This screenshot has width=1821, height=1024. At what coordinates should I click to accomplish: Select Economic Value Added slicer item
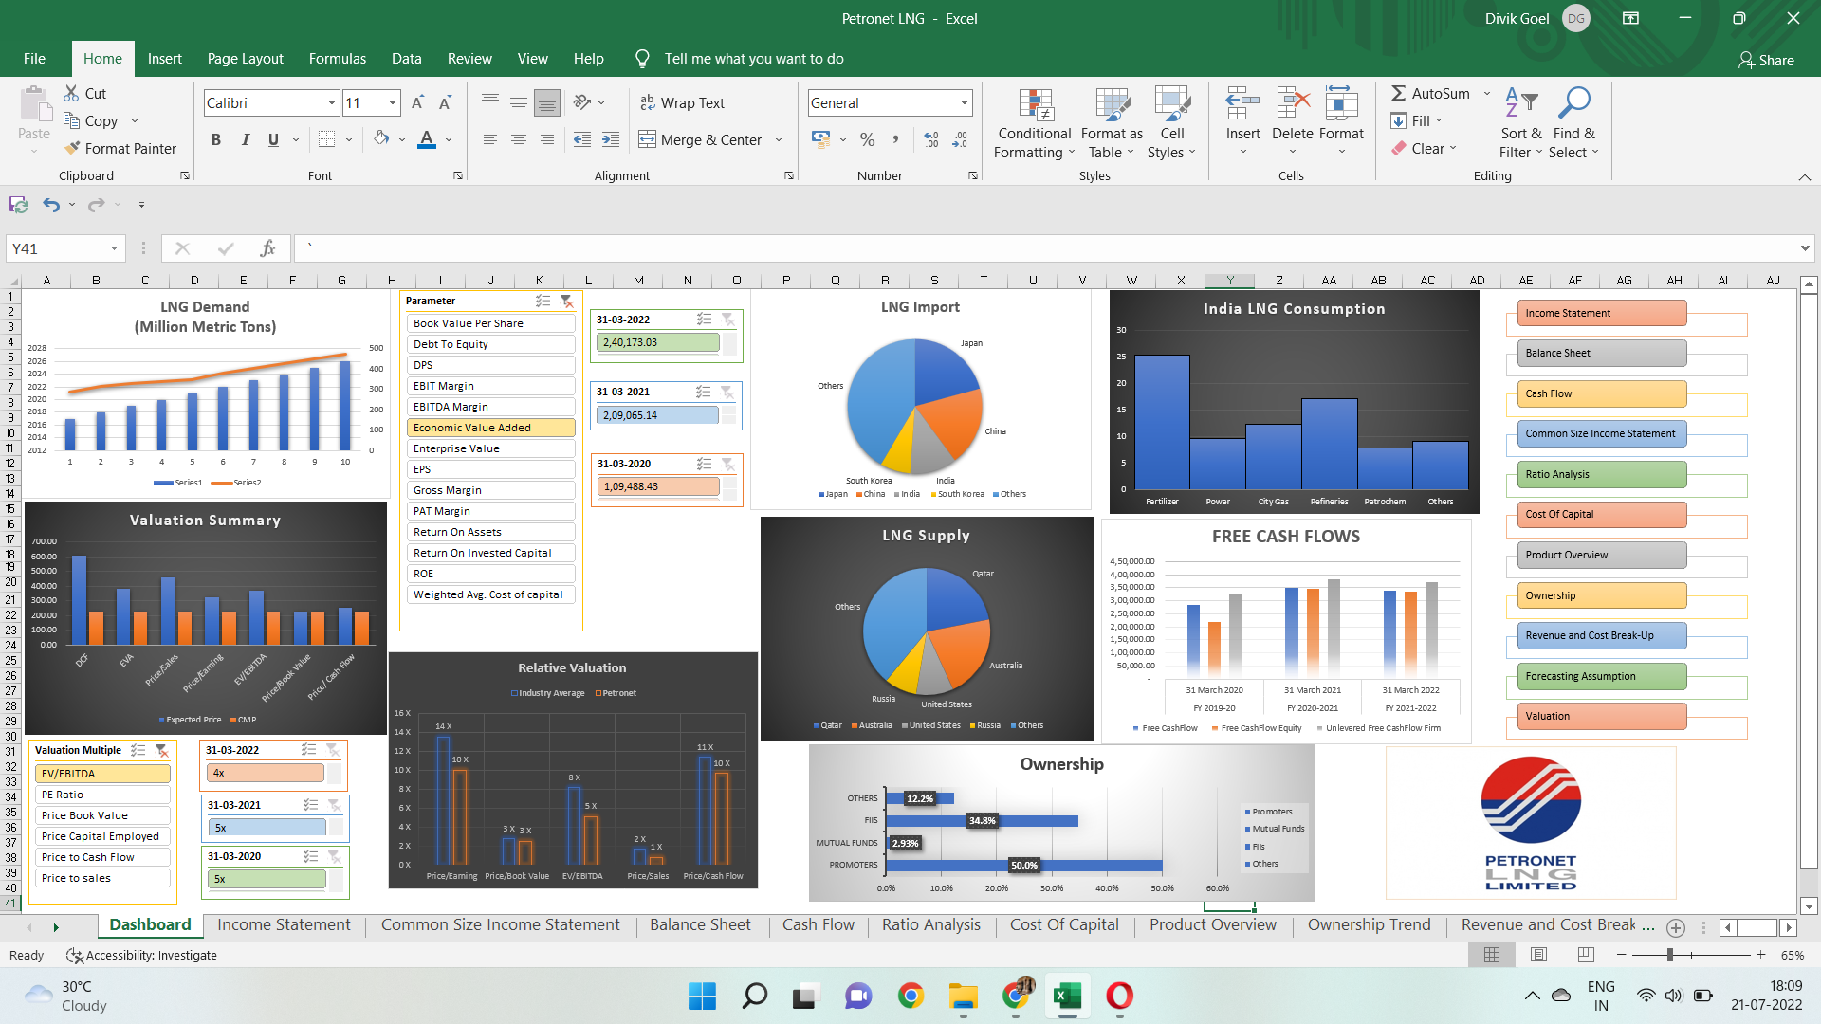(491, 428)
